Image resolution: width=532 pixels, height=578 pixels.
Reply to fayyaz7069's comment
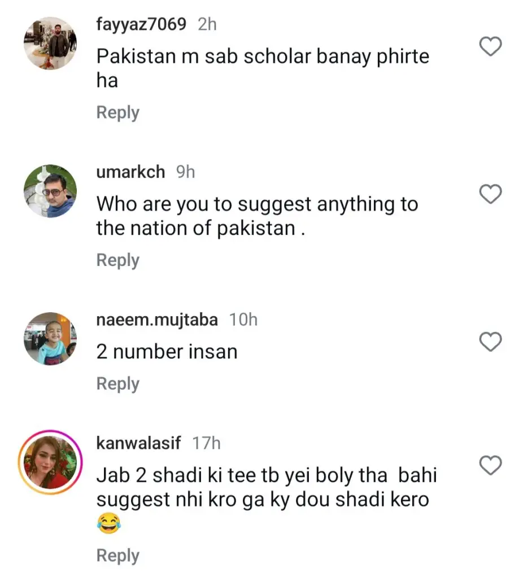pyautogui.click(x=117, y=112)
